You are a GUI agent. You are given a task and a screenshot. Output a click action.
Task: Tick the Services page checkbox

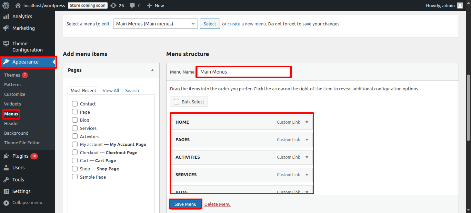75,128
